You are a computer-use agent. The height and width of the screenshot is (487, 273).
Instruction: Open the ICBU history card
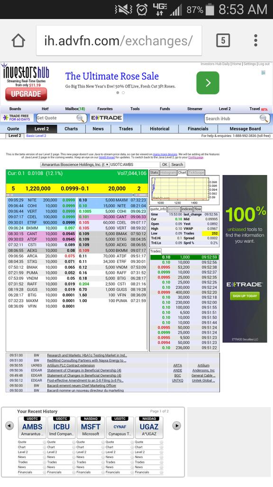pos(61,428)
